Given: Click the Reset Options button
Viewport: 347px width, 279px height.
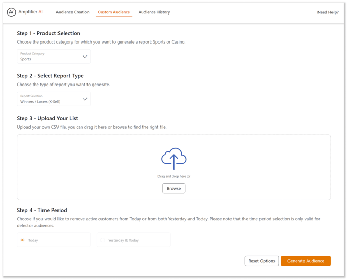Looking at the screenshot, I should click(262, 261).
